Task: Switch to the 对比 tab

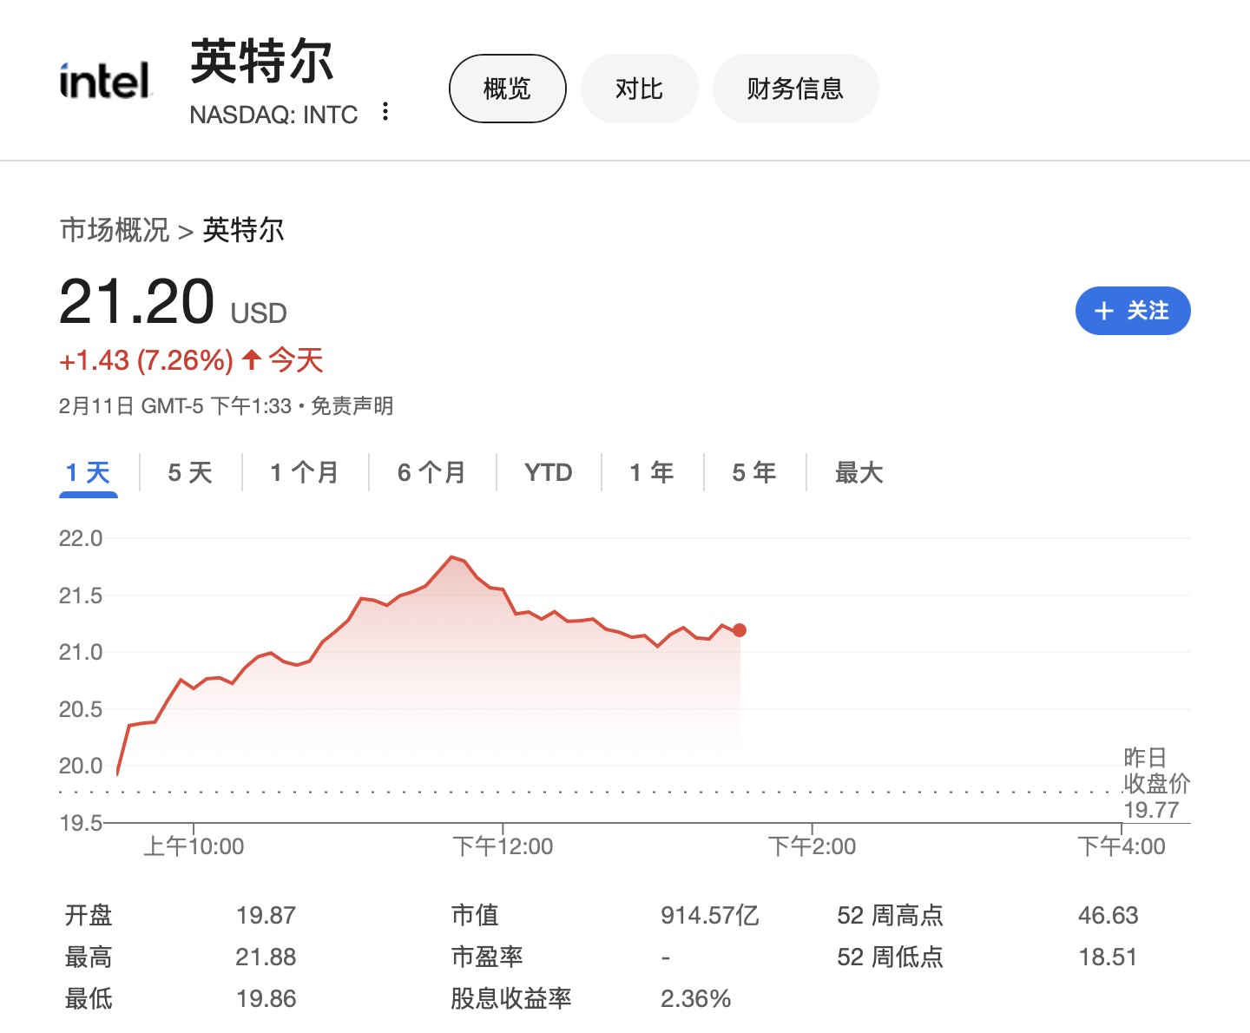Action: coord(639,89)
